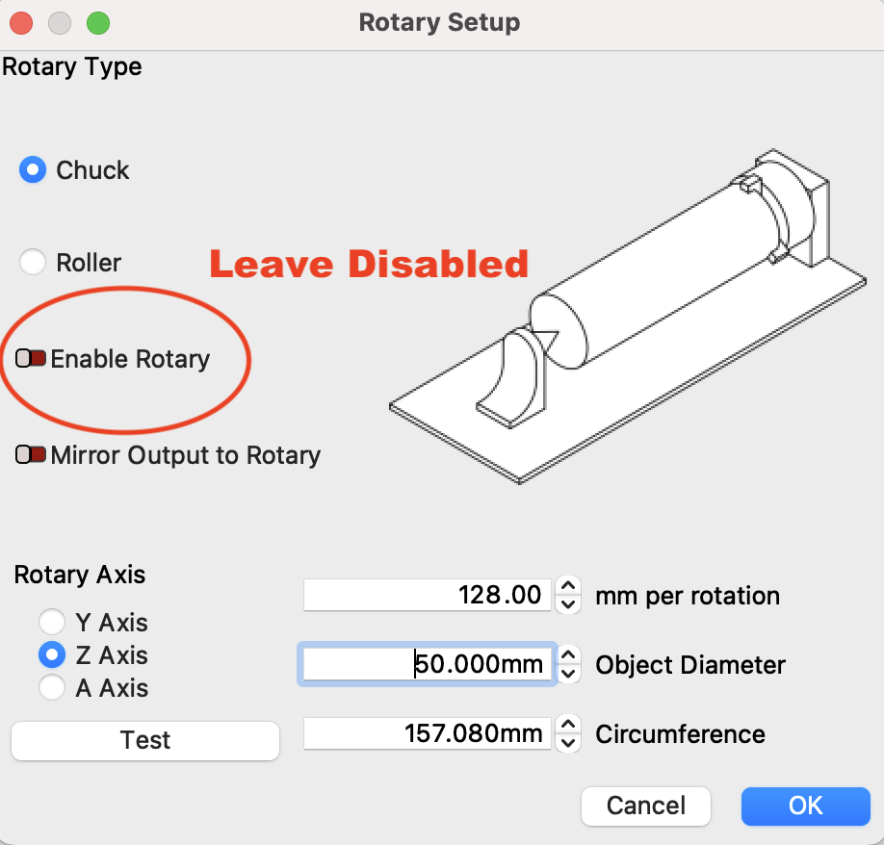This screenshot has height=845, width=884.
Task: Click the Circumference input field
Action: point(429,734)
